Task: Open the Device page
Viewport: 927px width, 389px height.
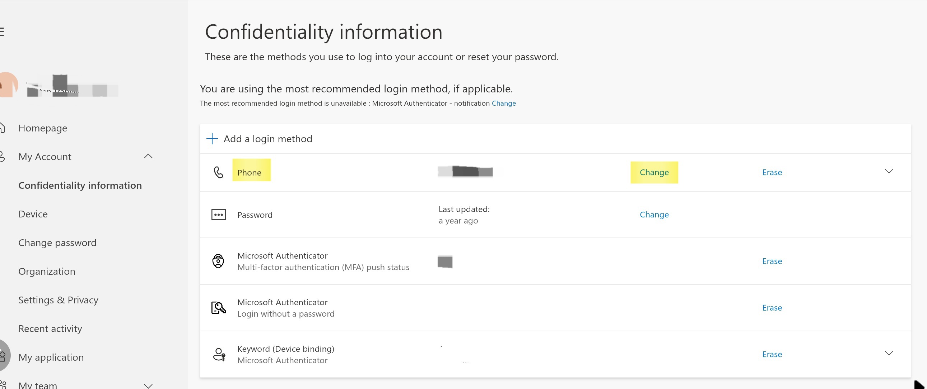Action: coord(33,214)
